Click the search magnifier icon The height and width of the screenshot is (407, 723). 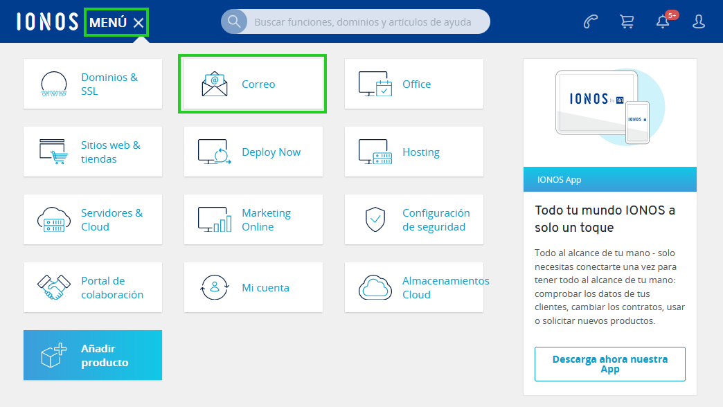(234, 21)
